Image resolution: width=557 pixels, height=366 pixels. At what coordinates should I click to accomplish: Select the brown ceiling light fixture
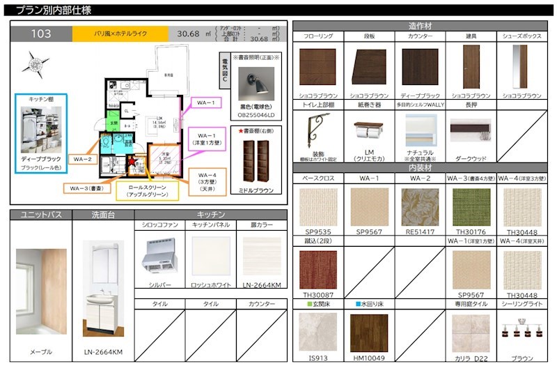[x=521, y=334]
